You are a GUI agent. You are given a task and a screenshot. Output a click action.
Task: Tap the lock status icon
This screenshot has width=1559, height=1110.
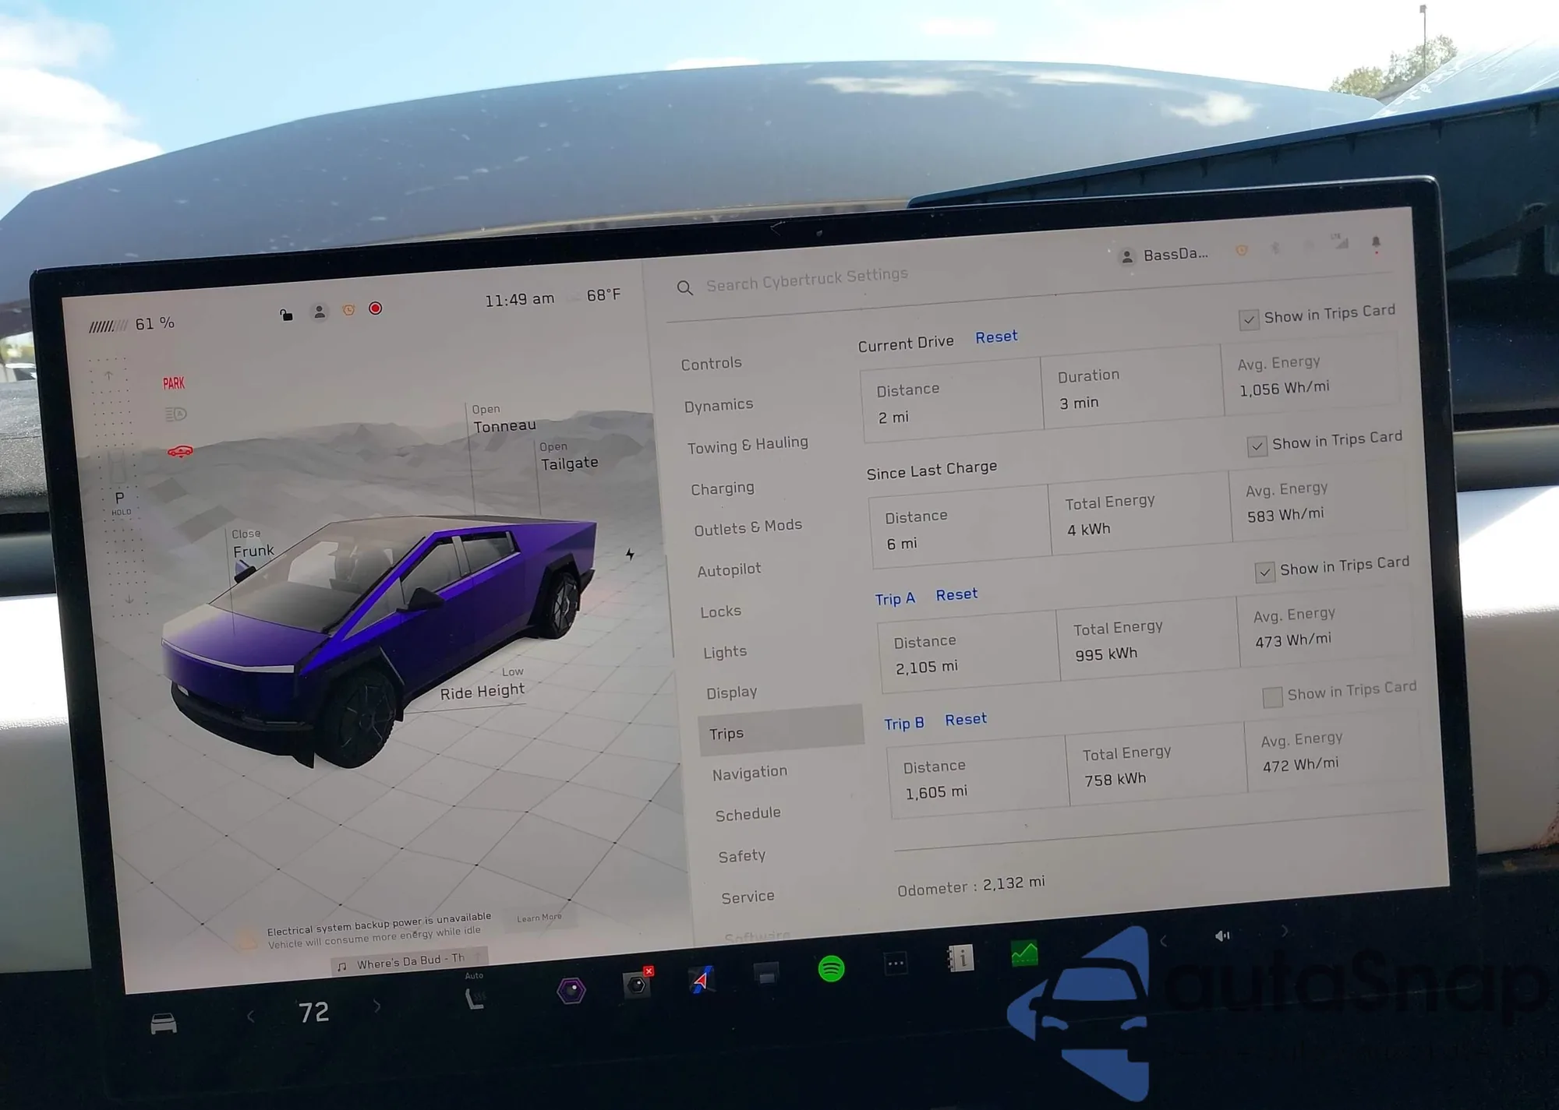[286, 315]
